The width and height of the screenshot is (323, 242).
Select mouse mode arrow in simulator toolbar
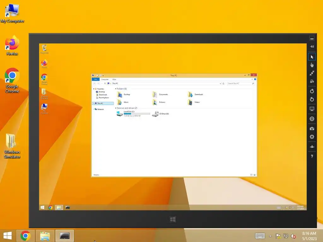tap(312, 57)
